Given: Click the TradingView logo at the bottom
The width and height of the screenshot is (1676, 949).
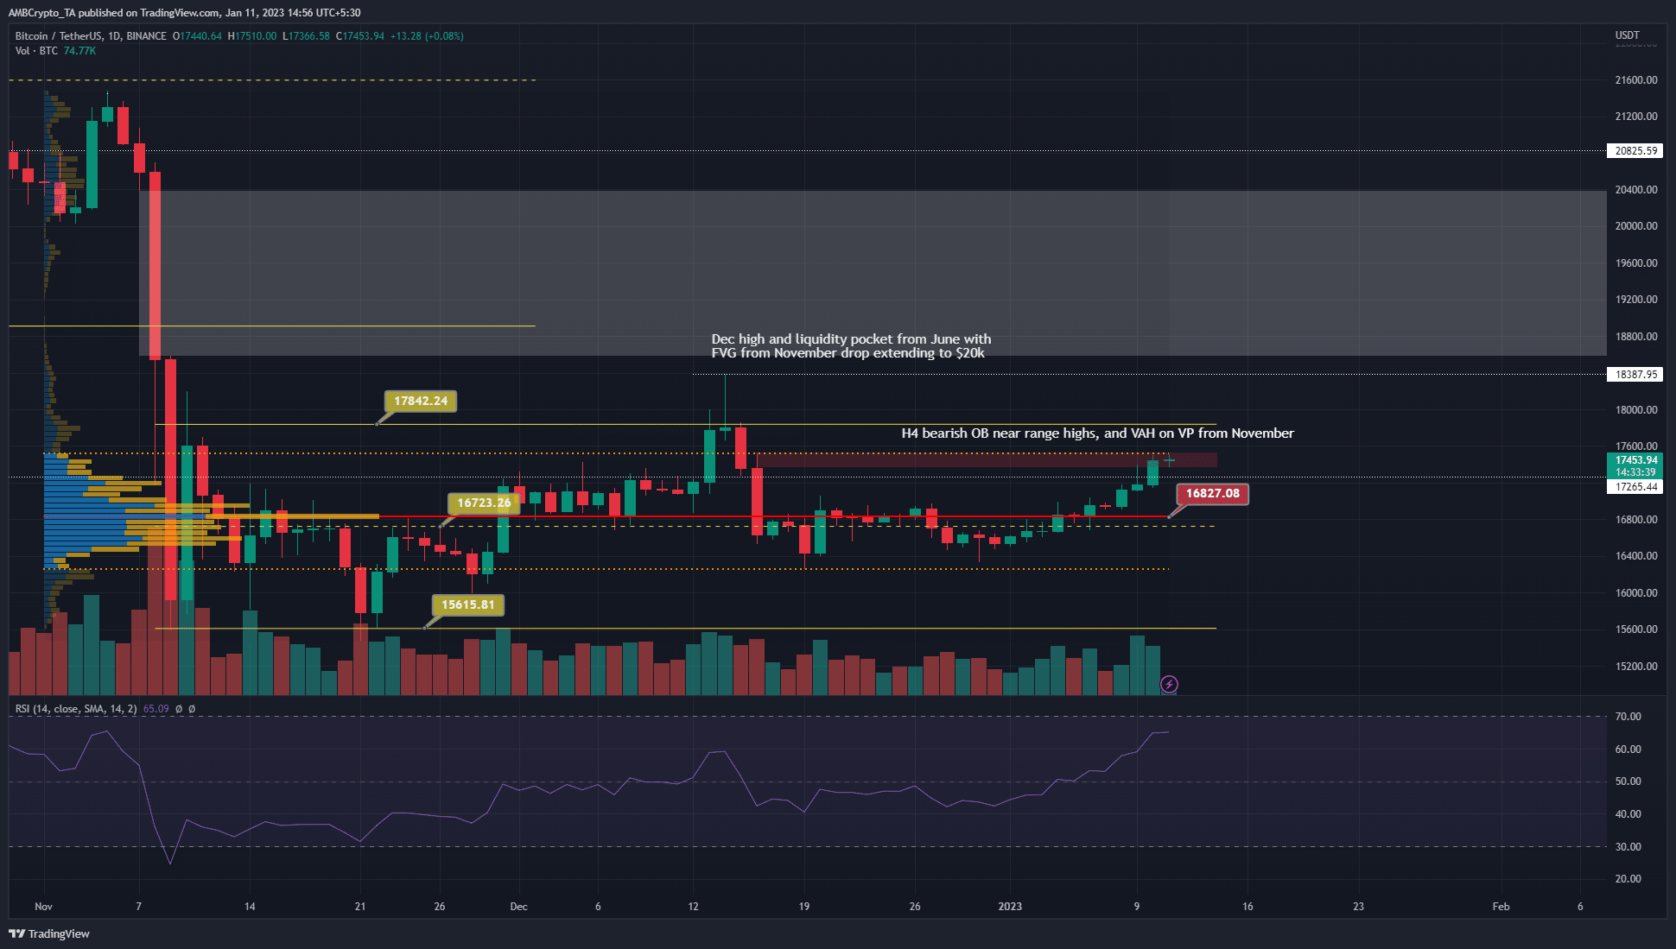Looking at the screenshot, I should tap(49, 933).
